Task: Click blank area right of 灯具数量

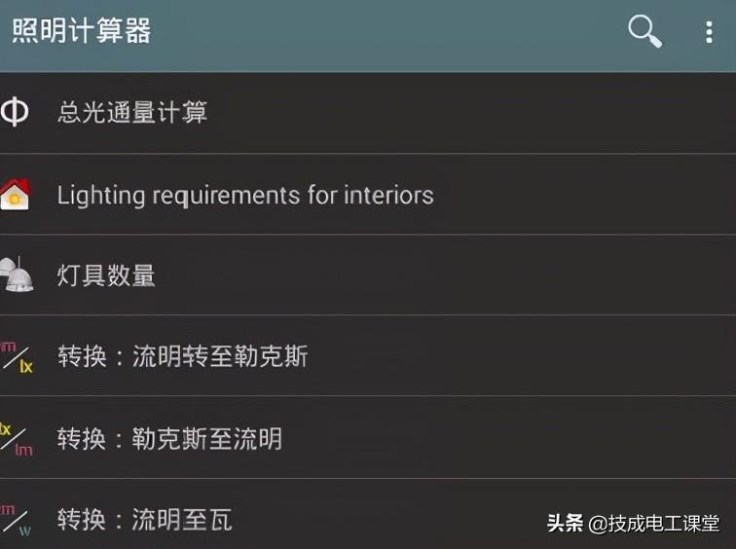Action: point(438,275)
